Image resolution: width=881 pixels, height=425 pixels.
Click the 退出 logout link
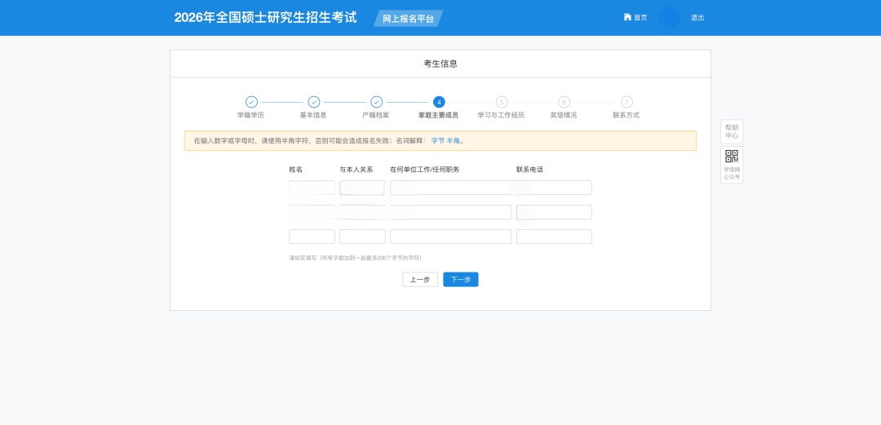tap(697, 17)
